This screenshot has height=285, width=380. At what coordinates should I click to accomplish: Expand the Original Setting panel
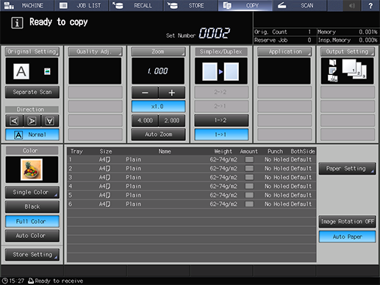(32, 51)
